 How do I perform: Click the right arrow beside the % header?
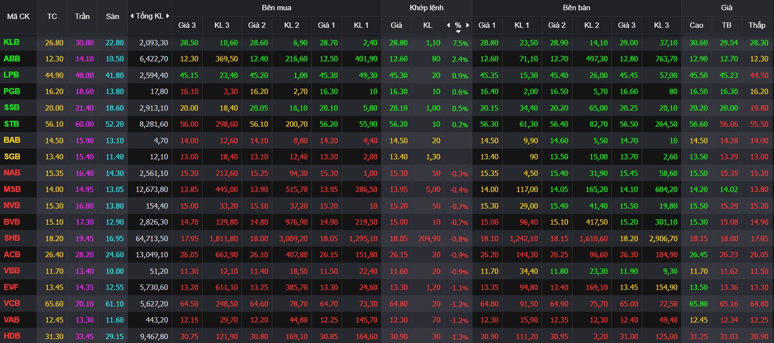tap(468, 25)
